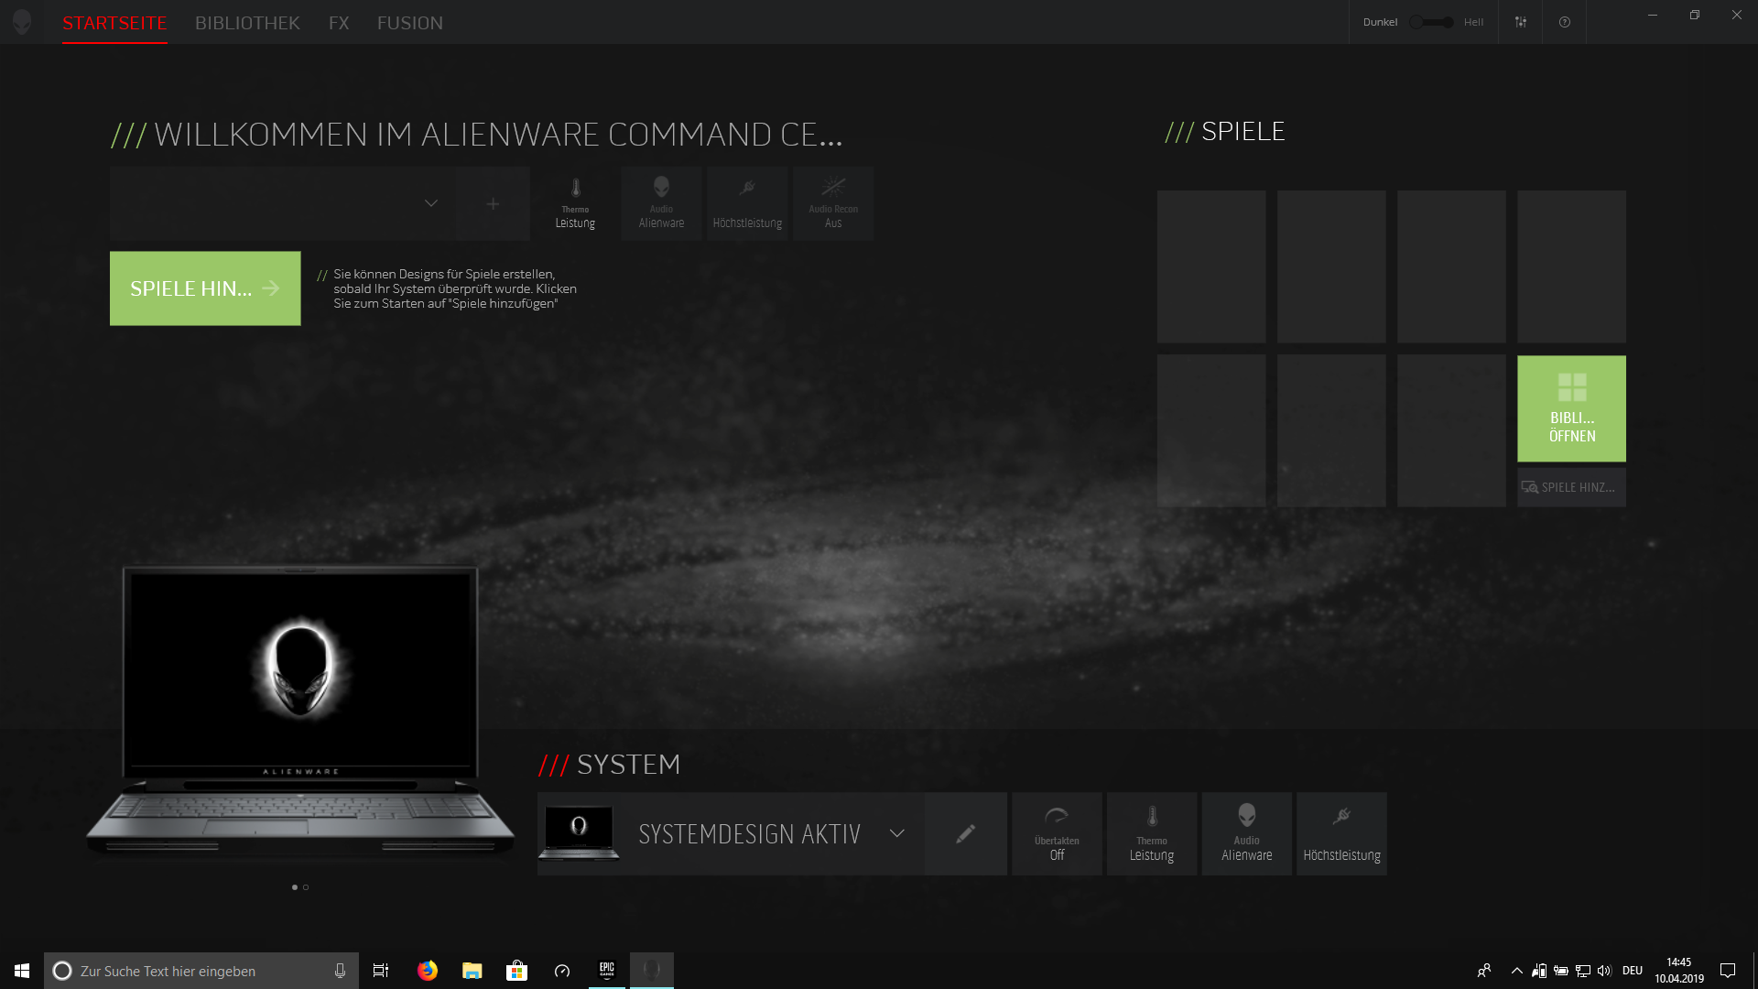Image resolution: width=1758 pixels, height=989 pixels.
Task: Open the clock showing 14:45
Action: coord(1679,971)
